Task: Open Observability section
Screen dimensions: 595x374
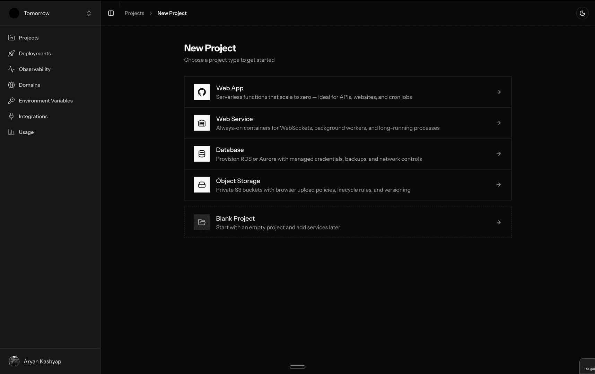Action: coord(50,69)
